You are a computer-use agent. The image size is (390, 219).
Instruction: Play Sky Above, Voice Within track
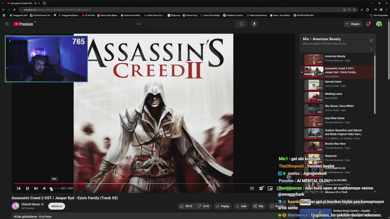click(337, 109)
